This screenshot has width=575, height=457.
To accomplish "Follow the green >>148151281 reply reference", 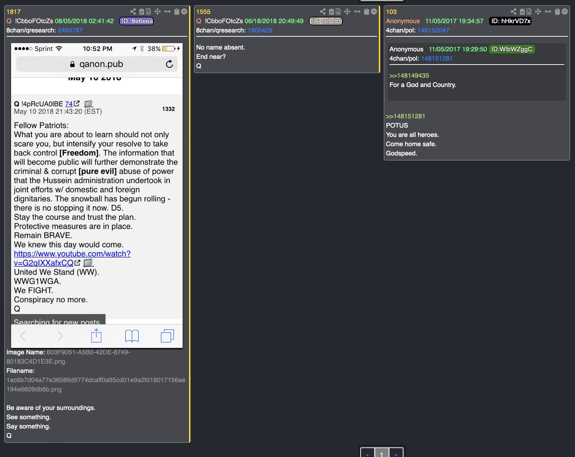I will (406, 116).
